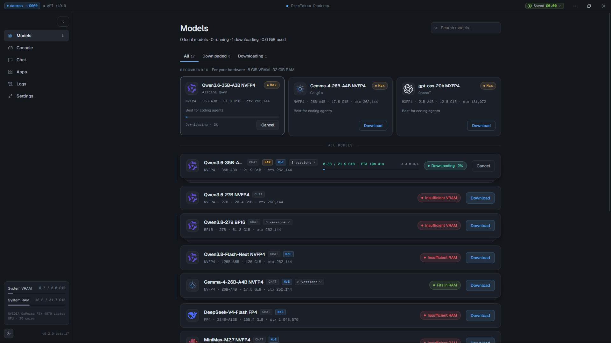Click the Console gauge icon
This screenshot has width=611, height=343.
(x=10, y=48)
